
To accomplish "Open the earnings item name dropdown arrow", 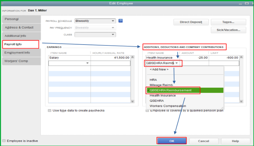I will coord(87,63).
